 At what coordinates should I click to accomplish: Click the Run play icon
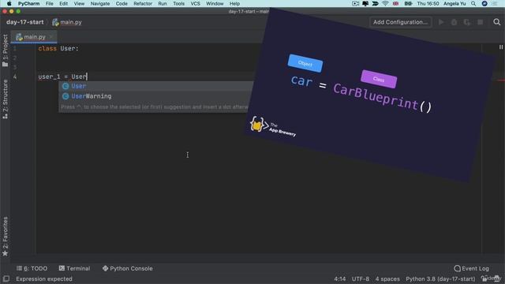pyautogui.click(x=441, y=22)
